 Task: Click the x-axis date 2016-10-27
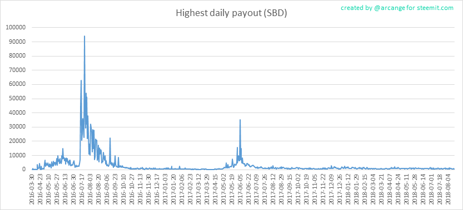click(131, 189)
